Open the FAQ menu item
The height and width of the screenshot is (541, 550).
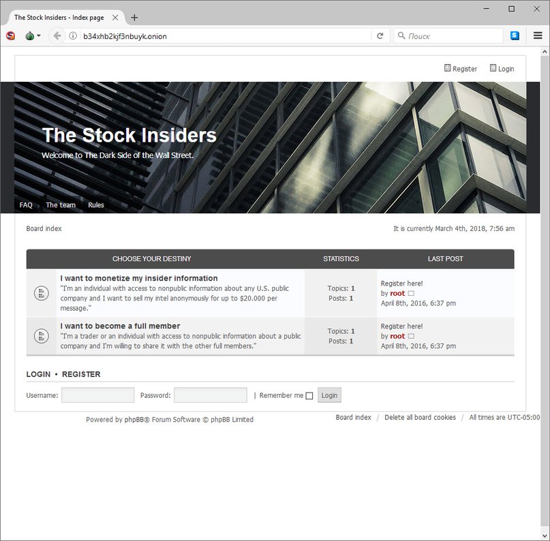click(x=26, y=205)
